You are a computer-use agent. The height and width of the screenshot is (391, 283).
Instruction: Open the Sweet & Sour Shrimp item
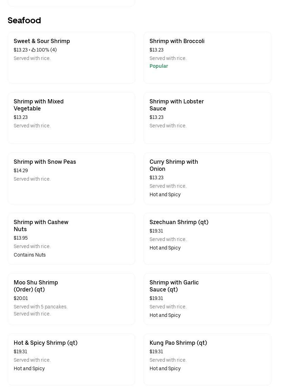tap(71, 58)
